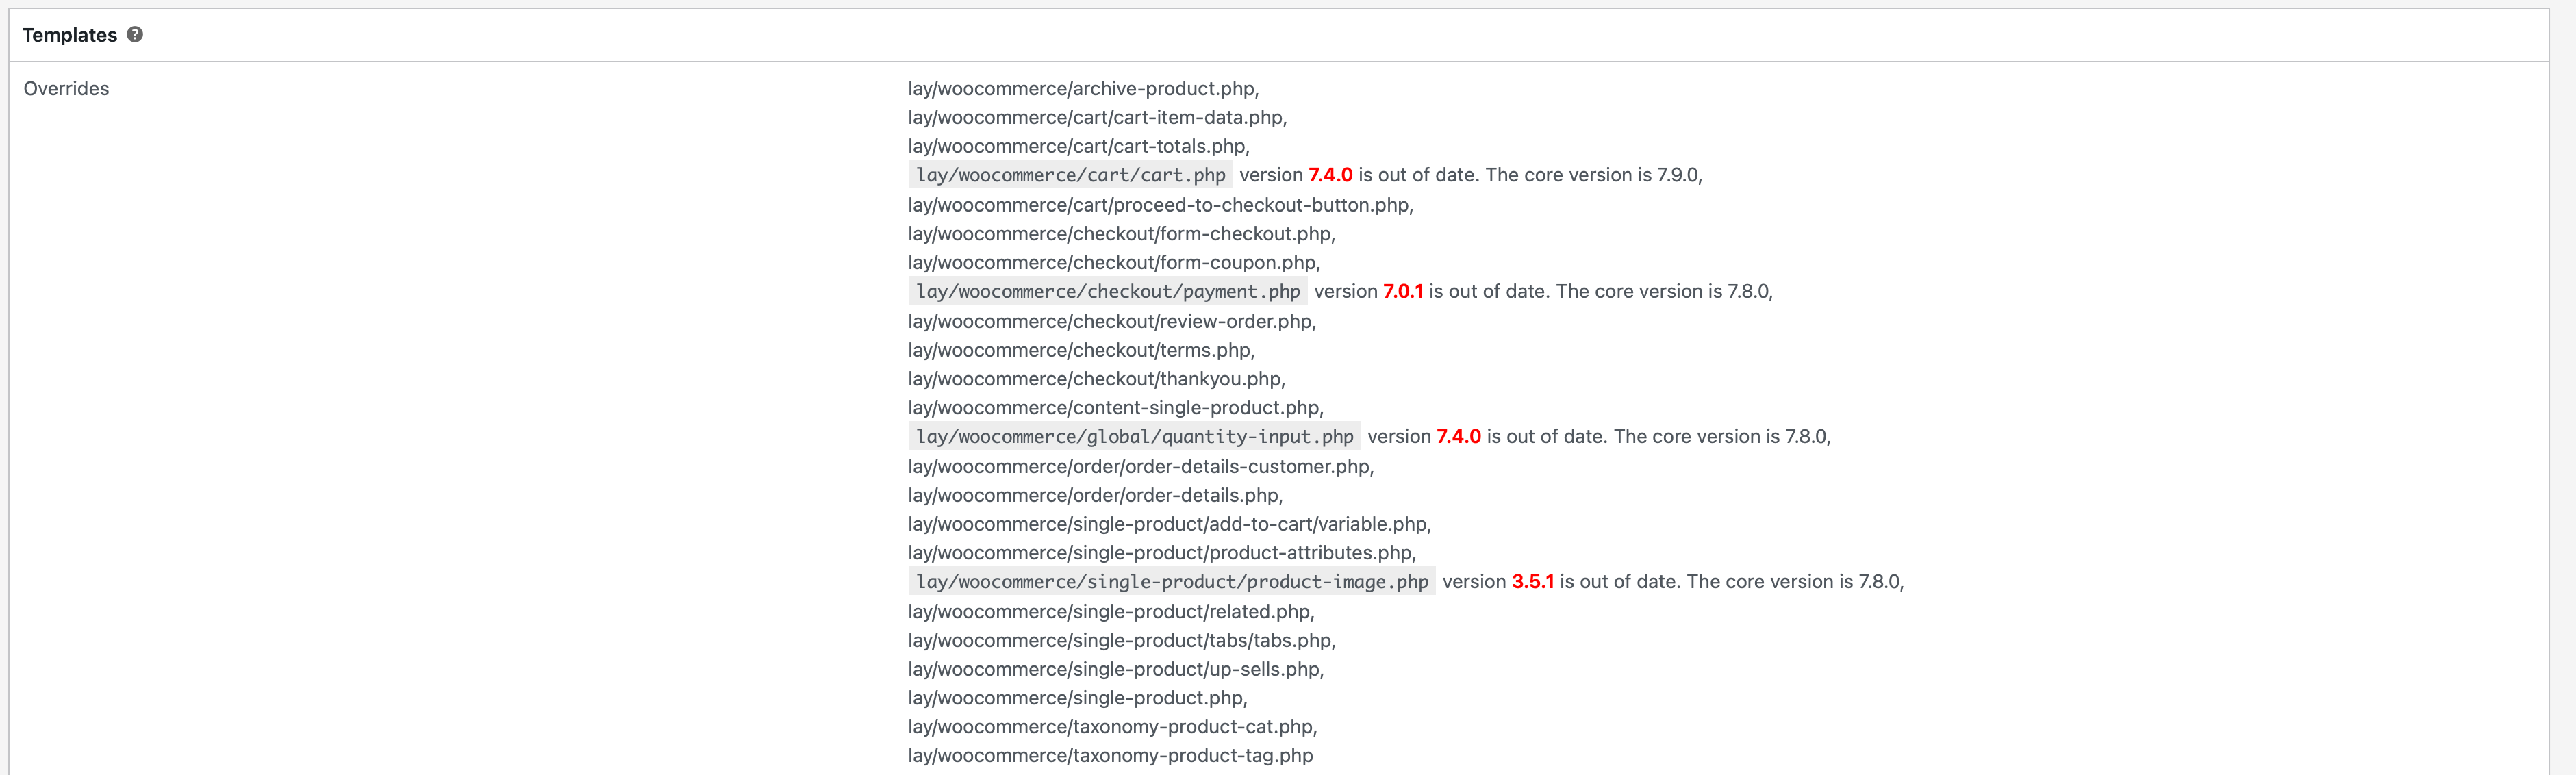Screen dimensions: 2576x775
Task: Click the archive-product.php override entry
Action: coord(1082,88)
